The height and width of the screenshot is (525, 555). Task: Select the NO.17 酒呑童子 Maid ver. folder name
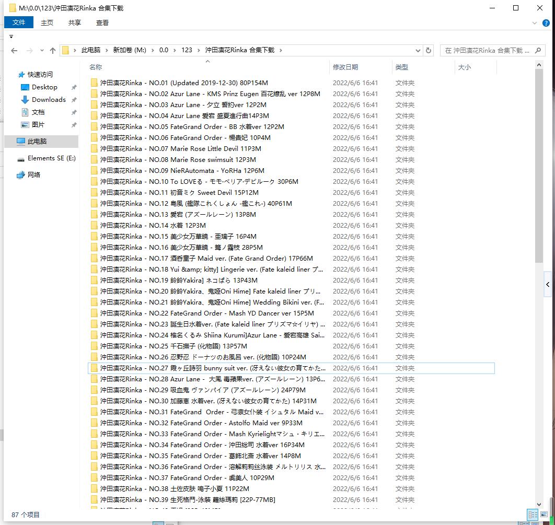pyautogui.click(x=206, y=258)
